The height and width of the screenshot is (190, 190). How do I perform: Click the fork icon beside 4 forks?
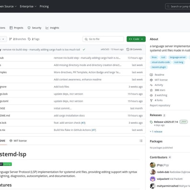click(151, 100)
